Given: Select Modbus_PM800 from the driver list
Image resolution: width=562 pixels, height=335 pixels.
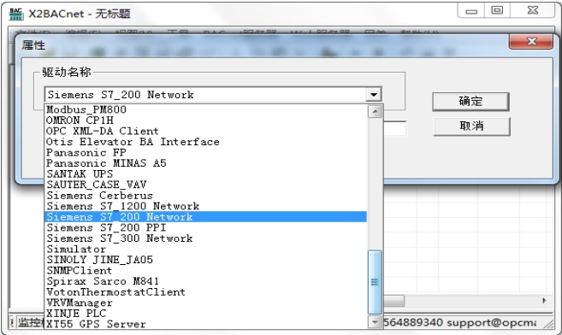Looking at the screenshot, I should click(x=206, y=109).
